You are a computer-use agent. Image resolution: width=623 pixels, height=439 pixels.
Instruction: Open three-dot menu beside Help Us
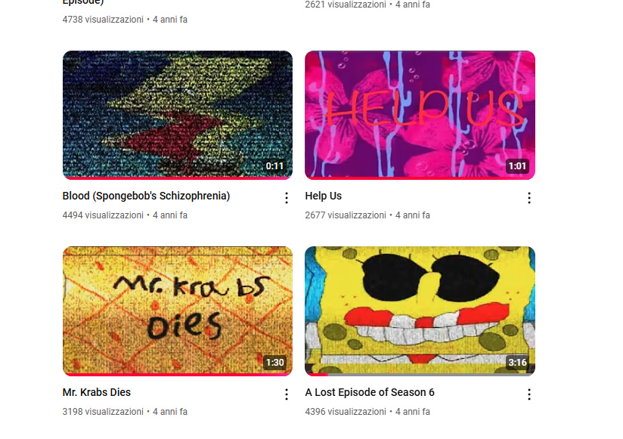click(x=528, y=198)
